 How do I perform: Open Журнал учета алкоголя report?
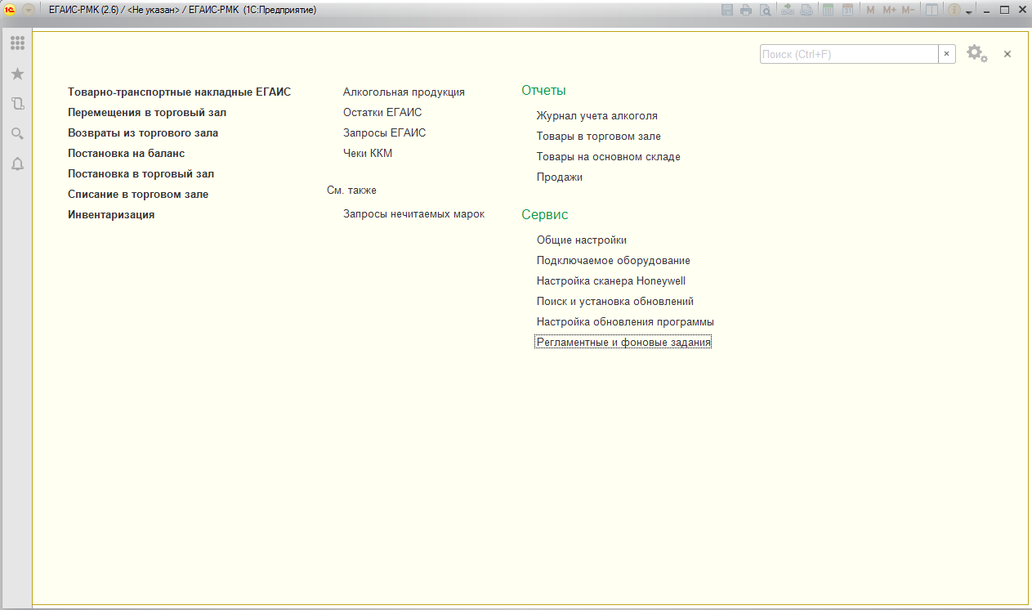point(596,116)
